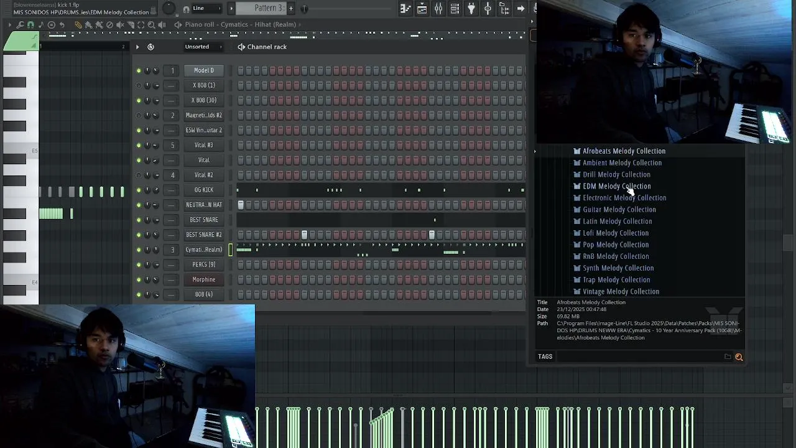Select the pencil draw tool in piano roll
Image resolution: width=796 pixels, height=448 pixels.
pyautogui.click(x=78, y=25)
